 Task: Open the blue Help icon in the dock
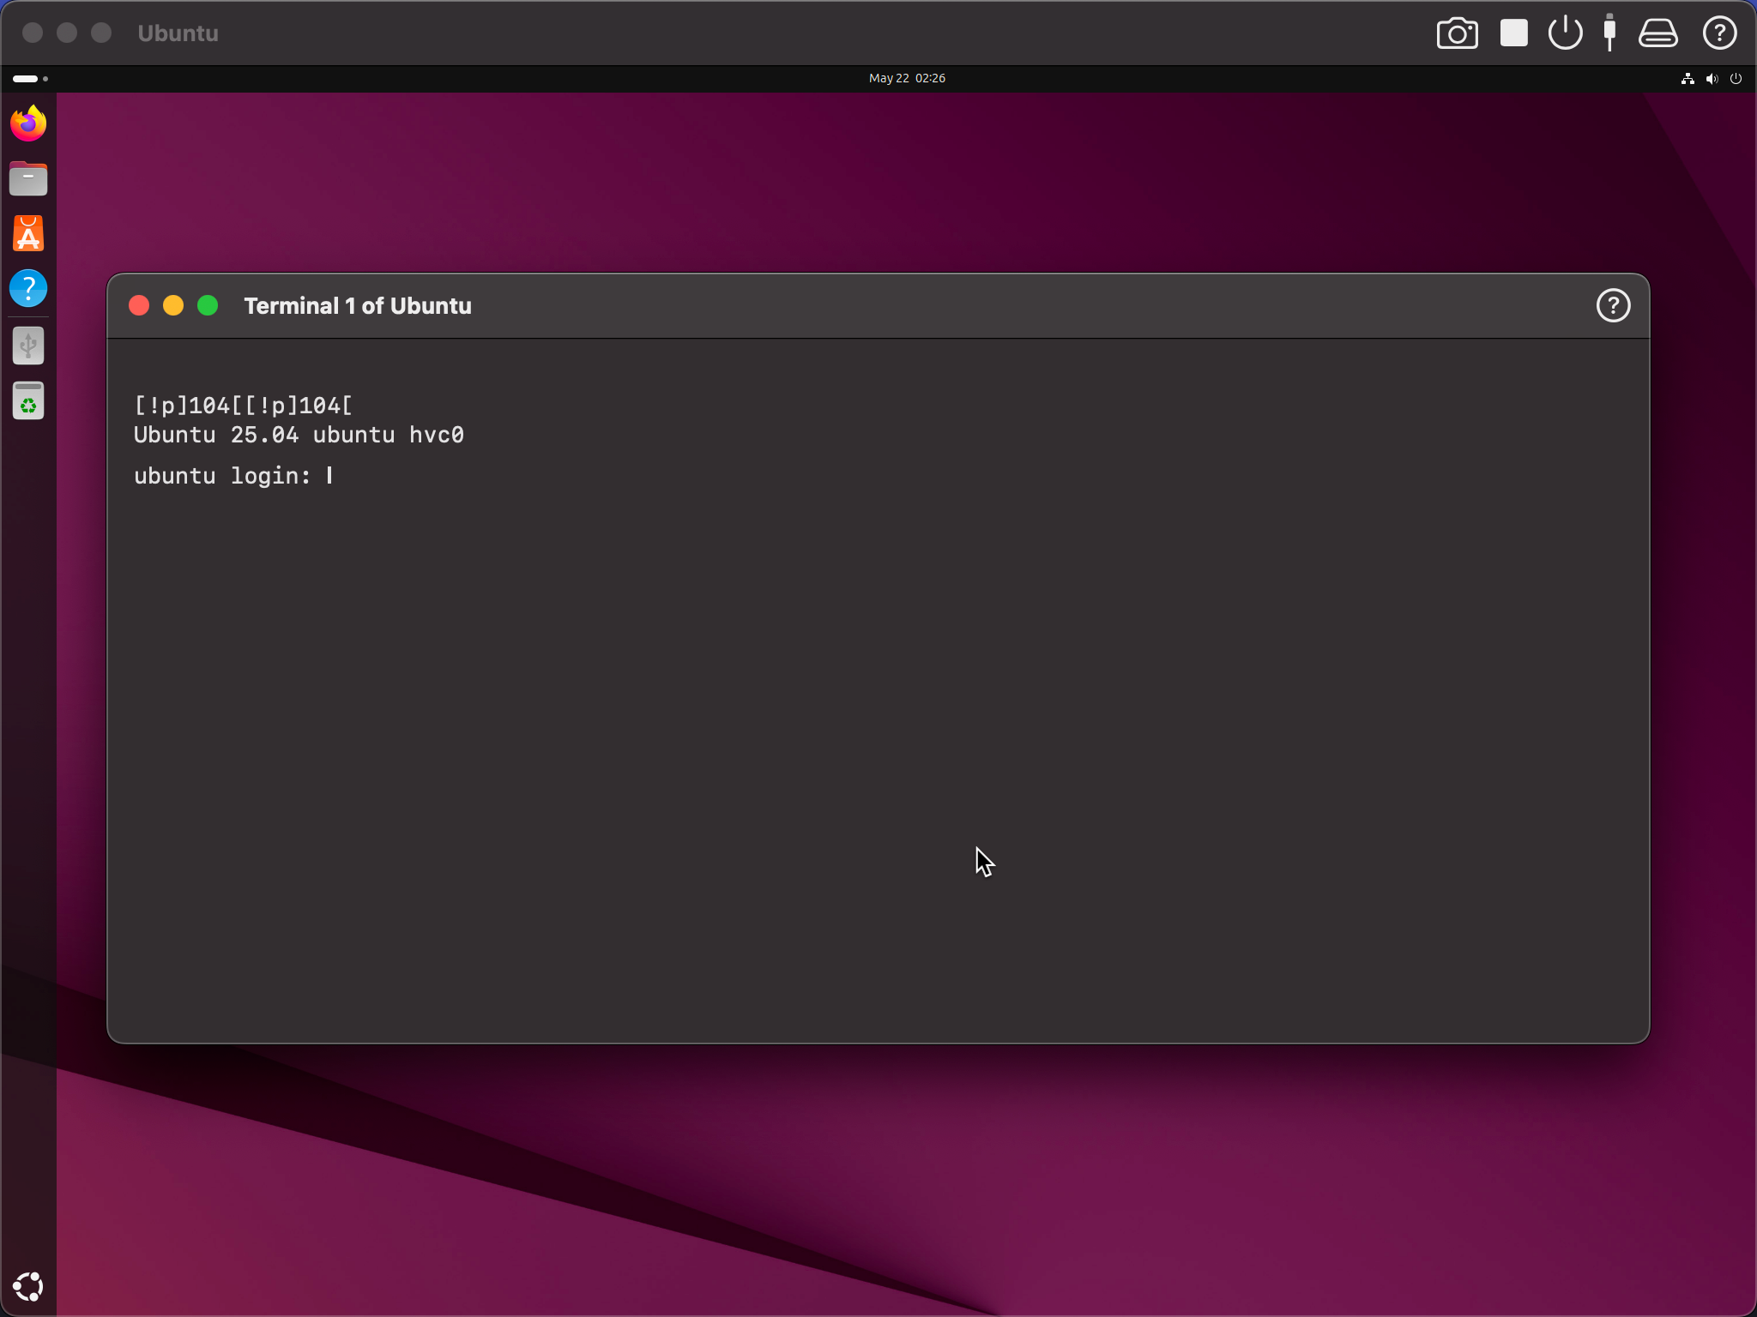click(28, 288)
